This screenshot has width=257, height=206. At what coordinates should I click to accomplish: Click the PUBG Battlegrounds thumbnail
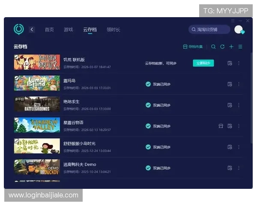click(x=37, y=104)
